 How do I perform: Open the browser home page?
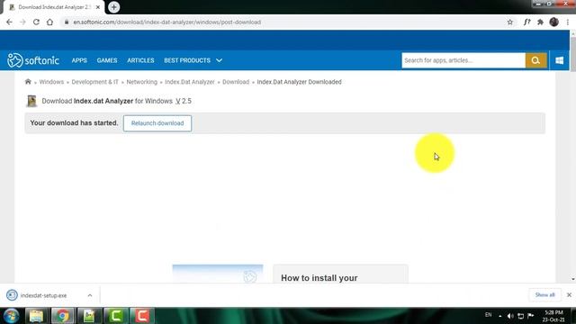click(49, 22)
